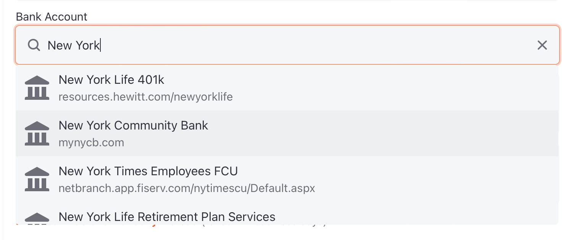Click the mynycb.com URL text
The image size is (571, 240).
coord(91,143)
